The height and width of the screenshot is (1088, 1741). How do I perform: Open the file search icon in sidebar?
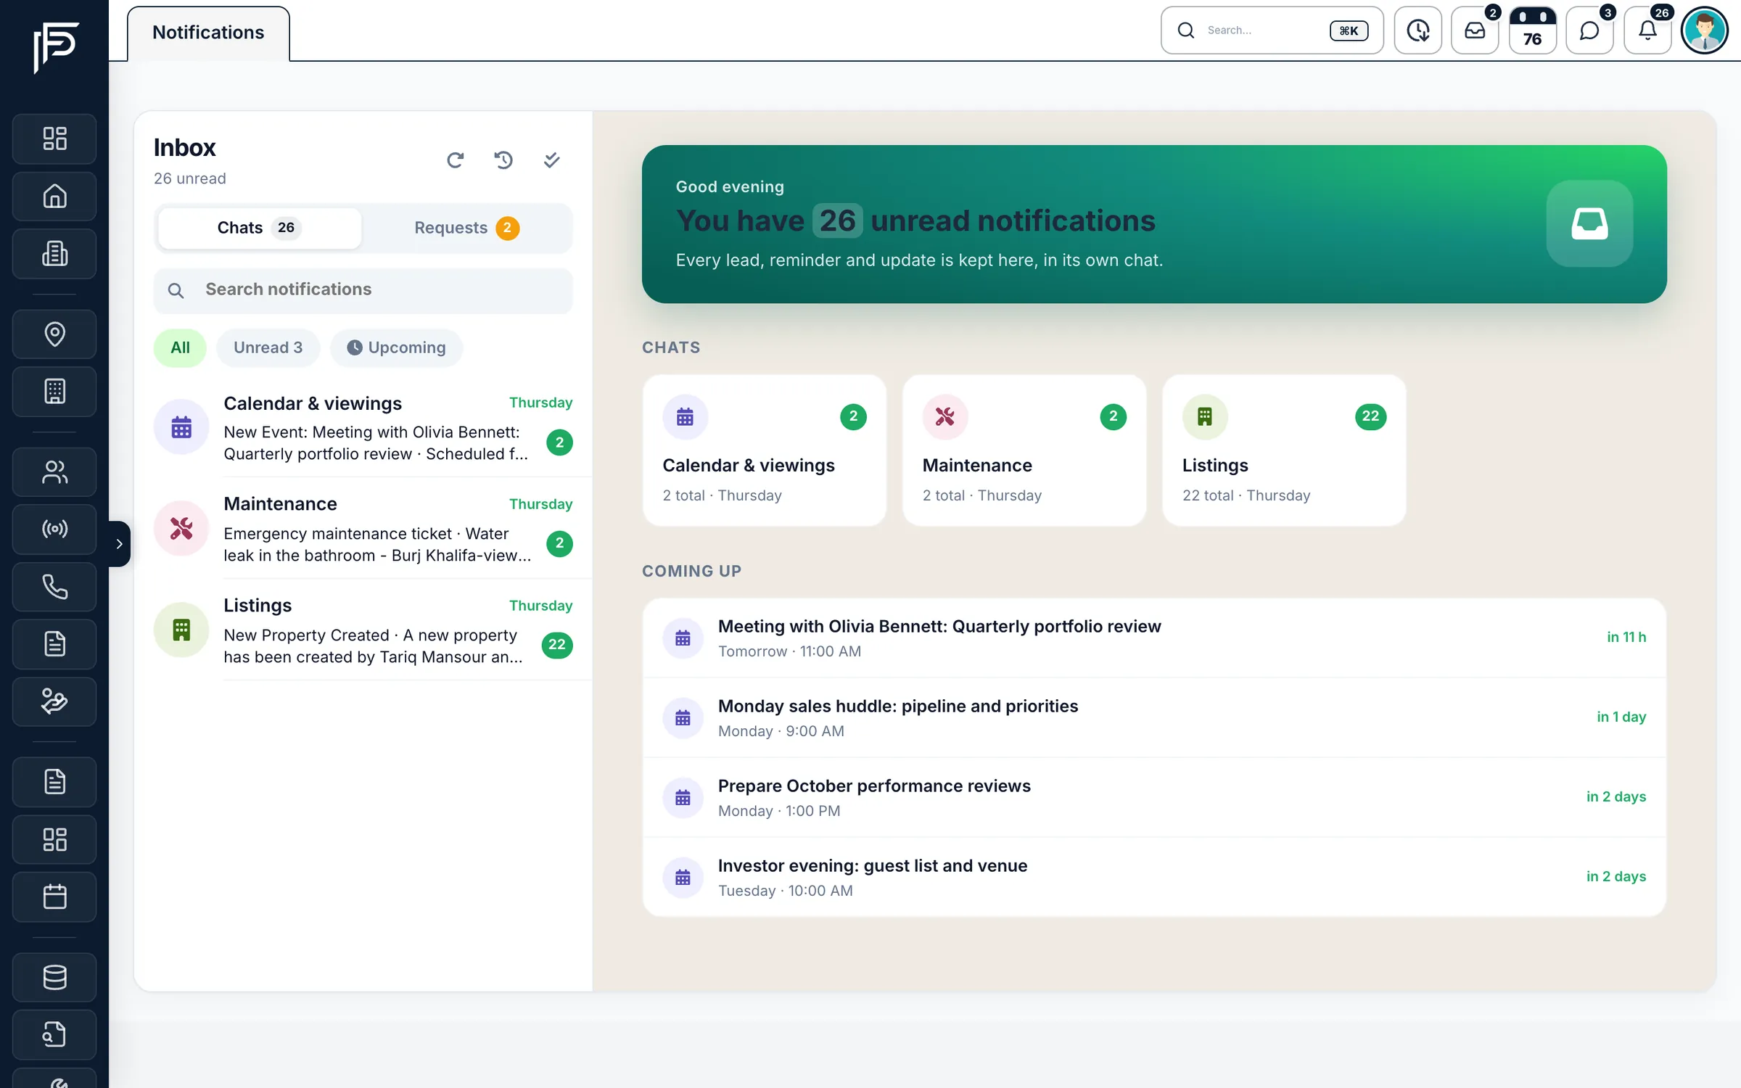pos(54,1034)
